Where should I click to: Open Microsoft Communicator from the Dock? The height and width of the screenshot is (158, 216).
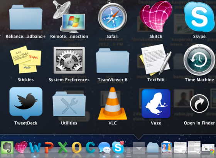click(90, 147)
